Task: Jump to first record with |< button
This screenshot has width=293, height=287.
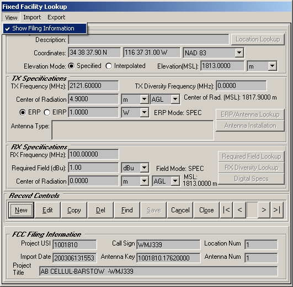Action: (226, 210)
